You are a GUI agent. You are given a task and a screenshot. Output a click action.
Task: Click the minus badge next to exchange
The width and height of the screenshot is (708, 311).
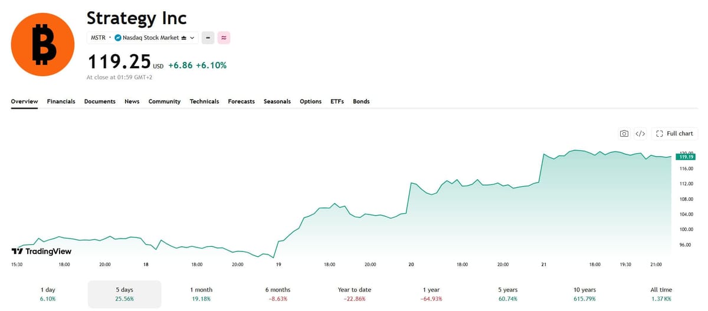(x=208, y=38)
